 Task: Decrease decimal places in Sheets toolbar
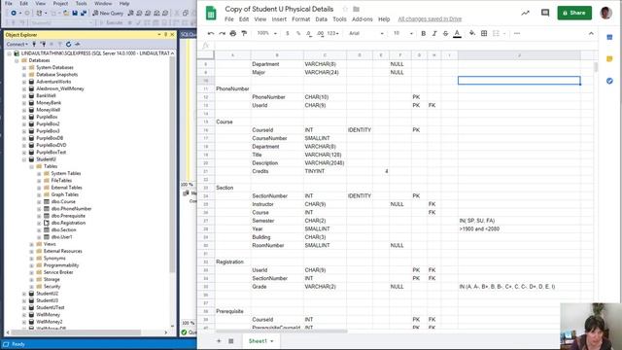click(309, 33)
